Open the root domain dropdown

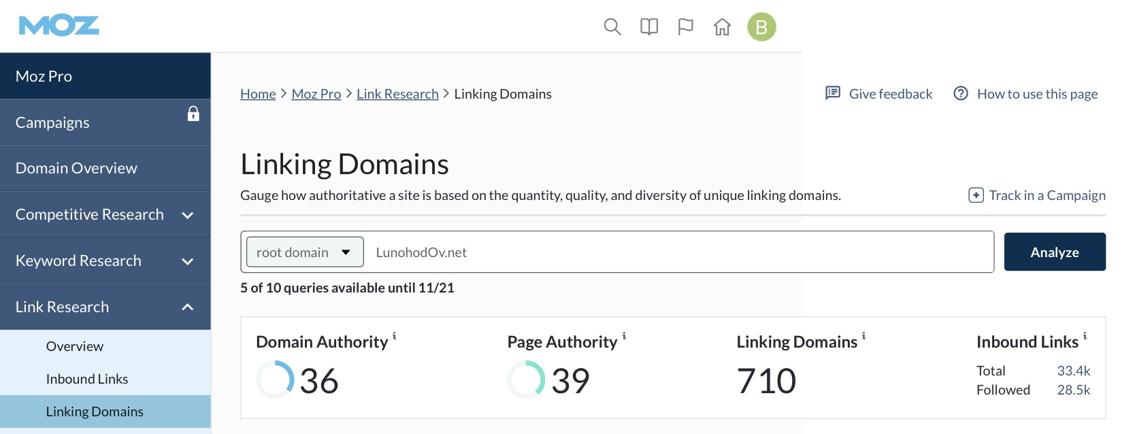click(305, 252)
